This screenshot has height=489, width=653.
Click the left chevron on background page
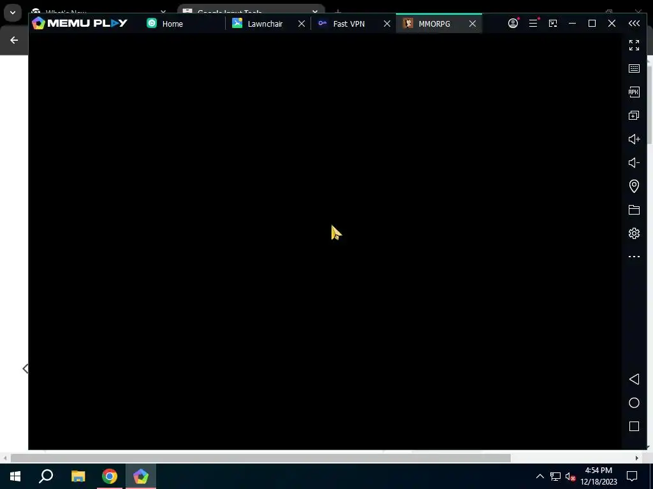[26, 369]
